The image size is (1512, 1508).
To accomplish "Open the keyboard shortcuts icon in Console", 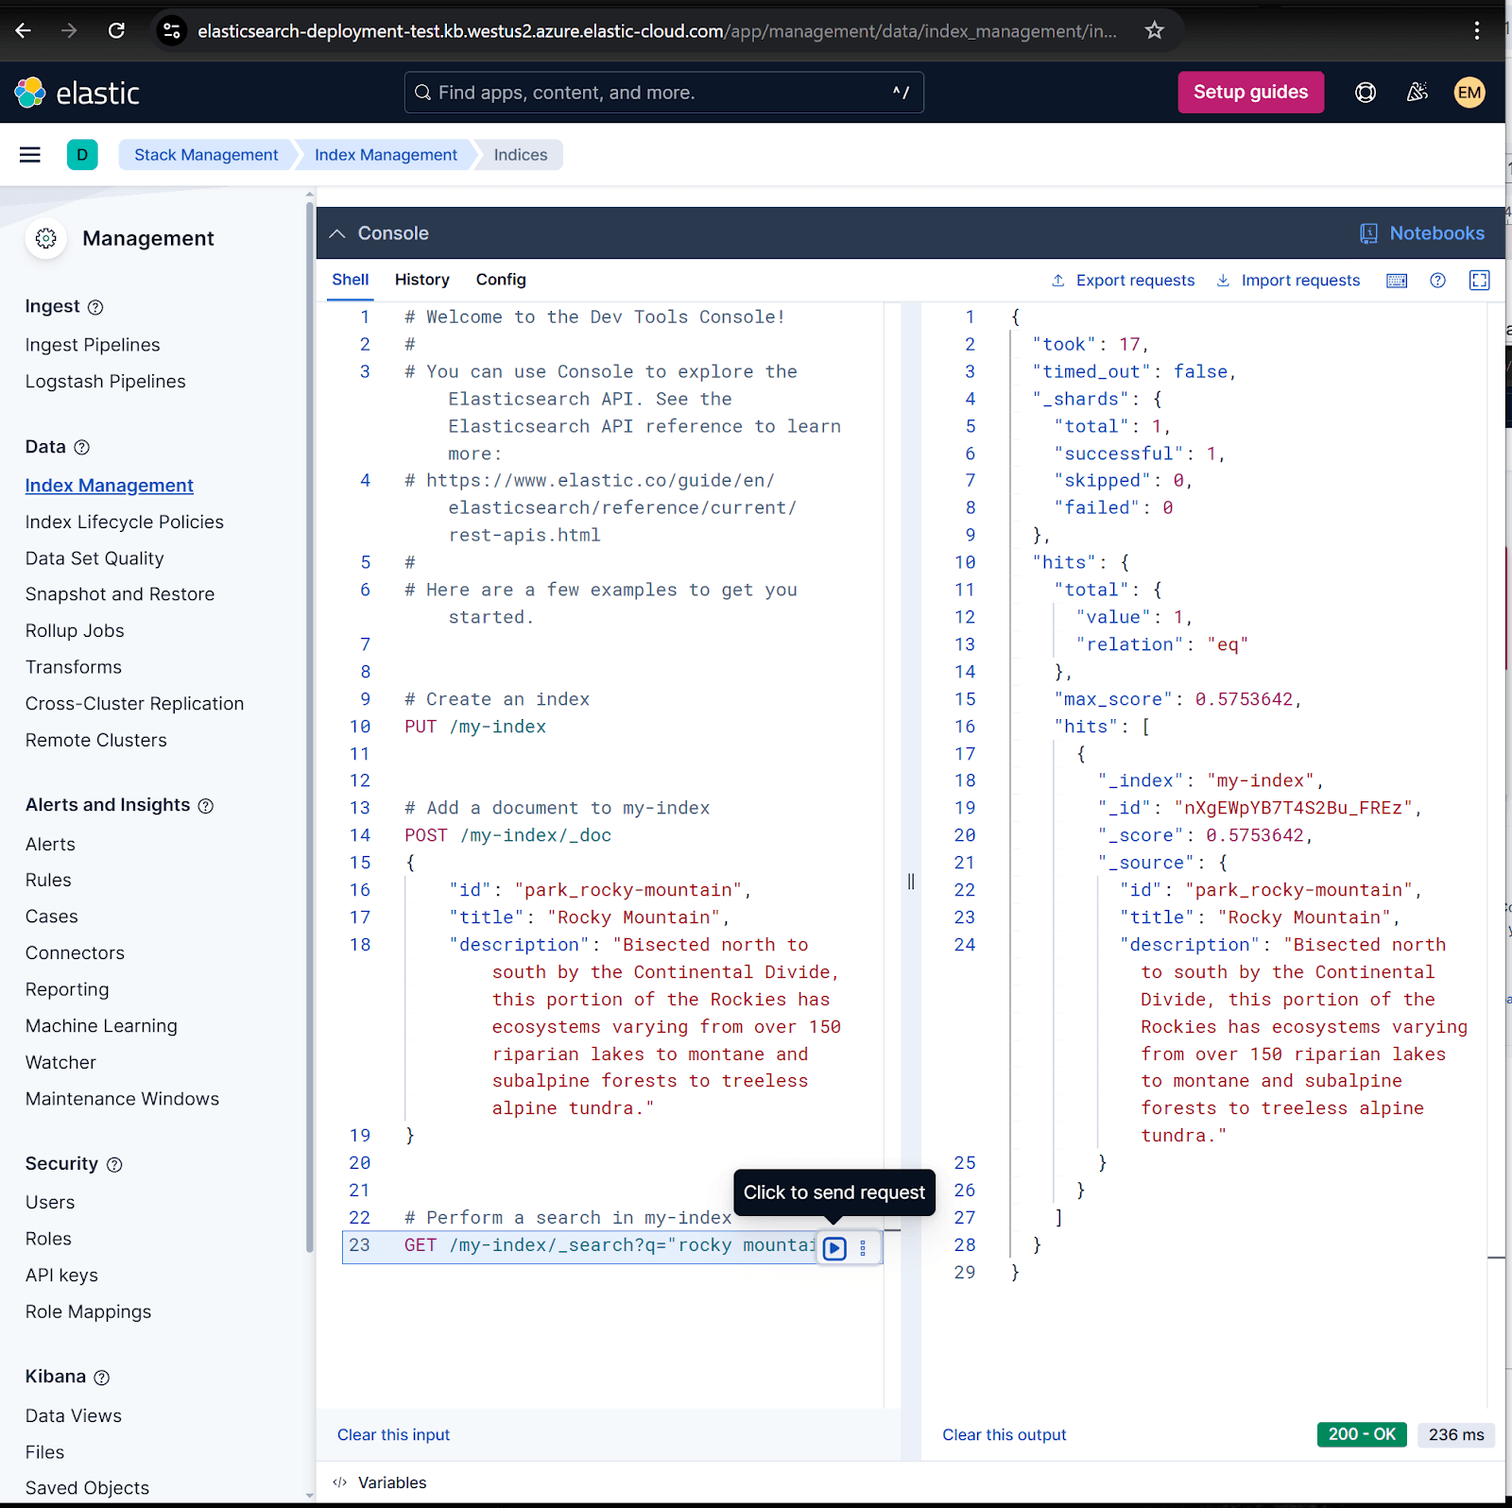I will [x=1396, y=280].
